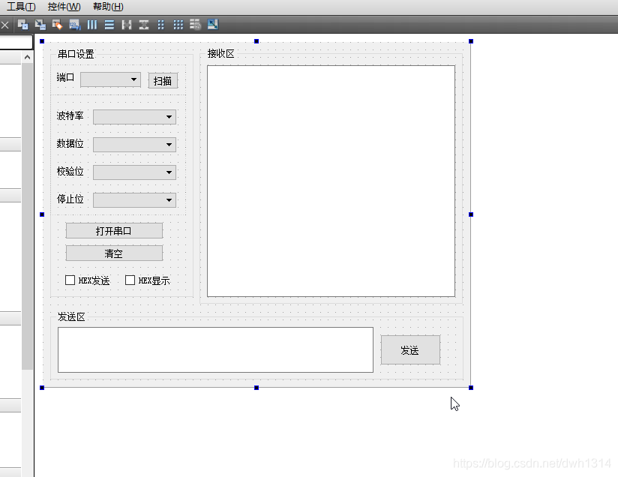Click inside the 发送区 text box
The image size is (618, 477).
pos(215,349)
